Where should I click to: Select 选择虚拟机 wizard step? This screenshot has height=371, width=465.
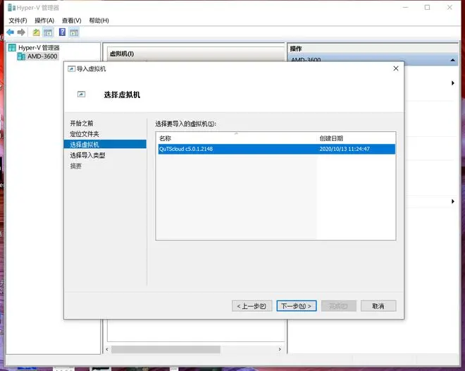105,145
